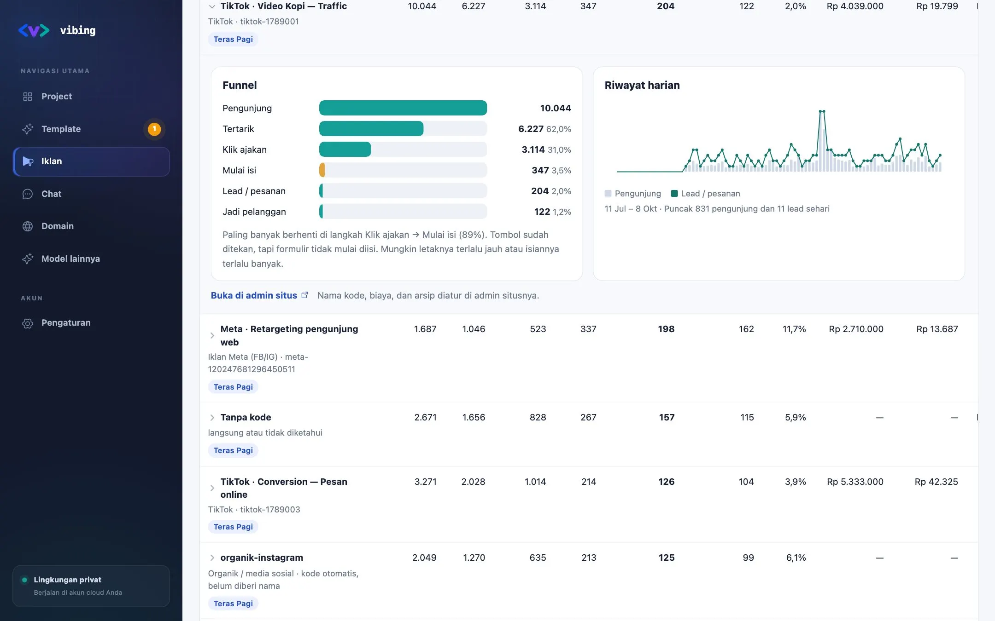This screenshot has width=995, height=621.
Task: Click the 347 3,5% Mulai isi value
Action: click(551, 170)
